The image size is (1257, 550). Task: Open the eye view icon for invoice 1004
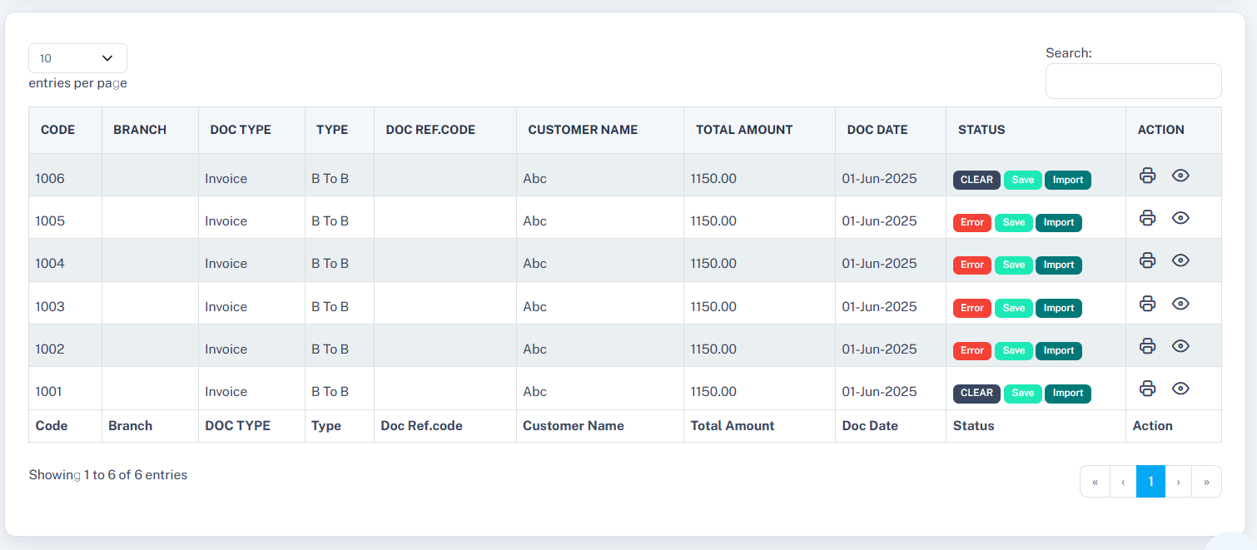tap(1180, 260)
